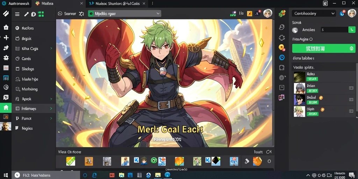
Task: Select Bindogs in the sidebar
Action: point(28,69)
